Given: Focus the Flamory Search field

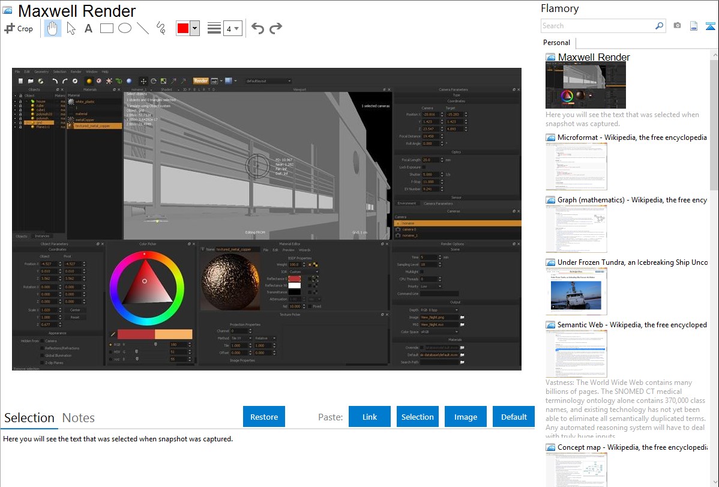Looking at the screenshot, I should coord(598,26).
